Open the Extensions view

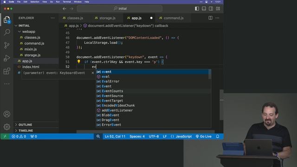7,71
